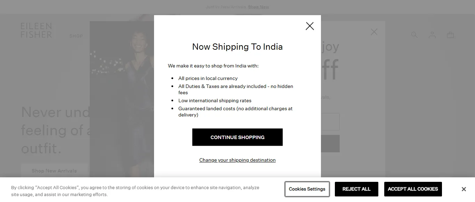Viewport: 475px width, 202px height.
Task: Open the search magnifier icon
Action: (414, 35)
